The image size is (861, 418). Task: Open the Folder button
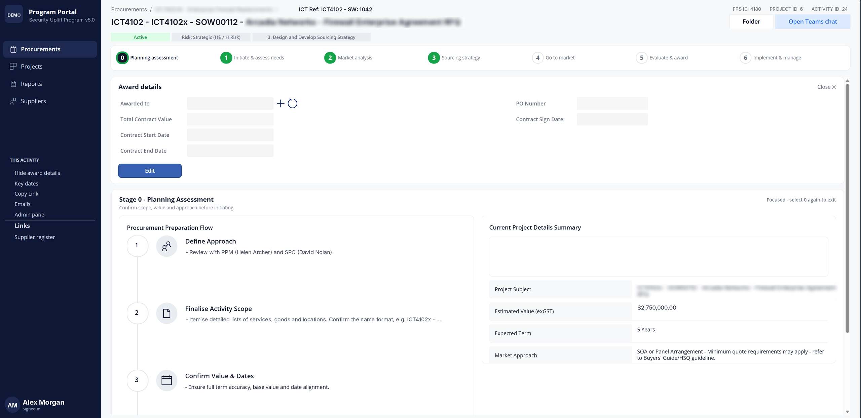pos(751,22)
